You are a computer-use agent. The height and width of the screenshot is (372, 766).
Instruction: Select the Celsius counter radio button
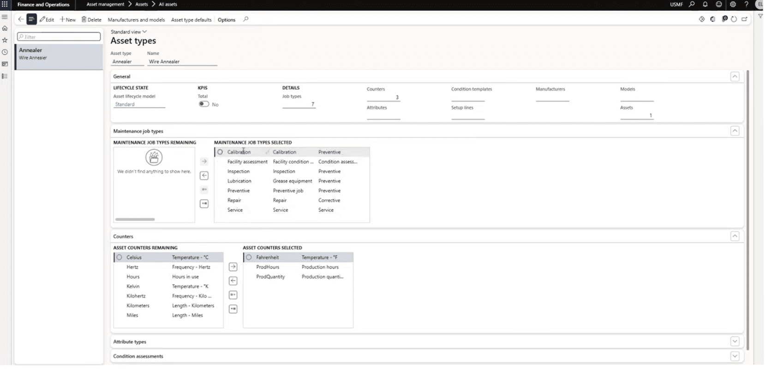coord(120,258)
